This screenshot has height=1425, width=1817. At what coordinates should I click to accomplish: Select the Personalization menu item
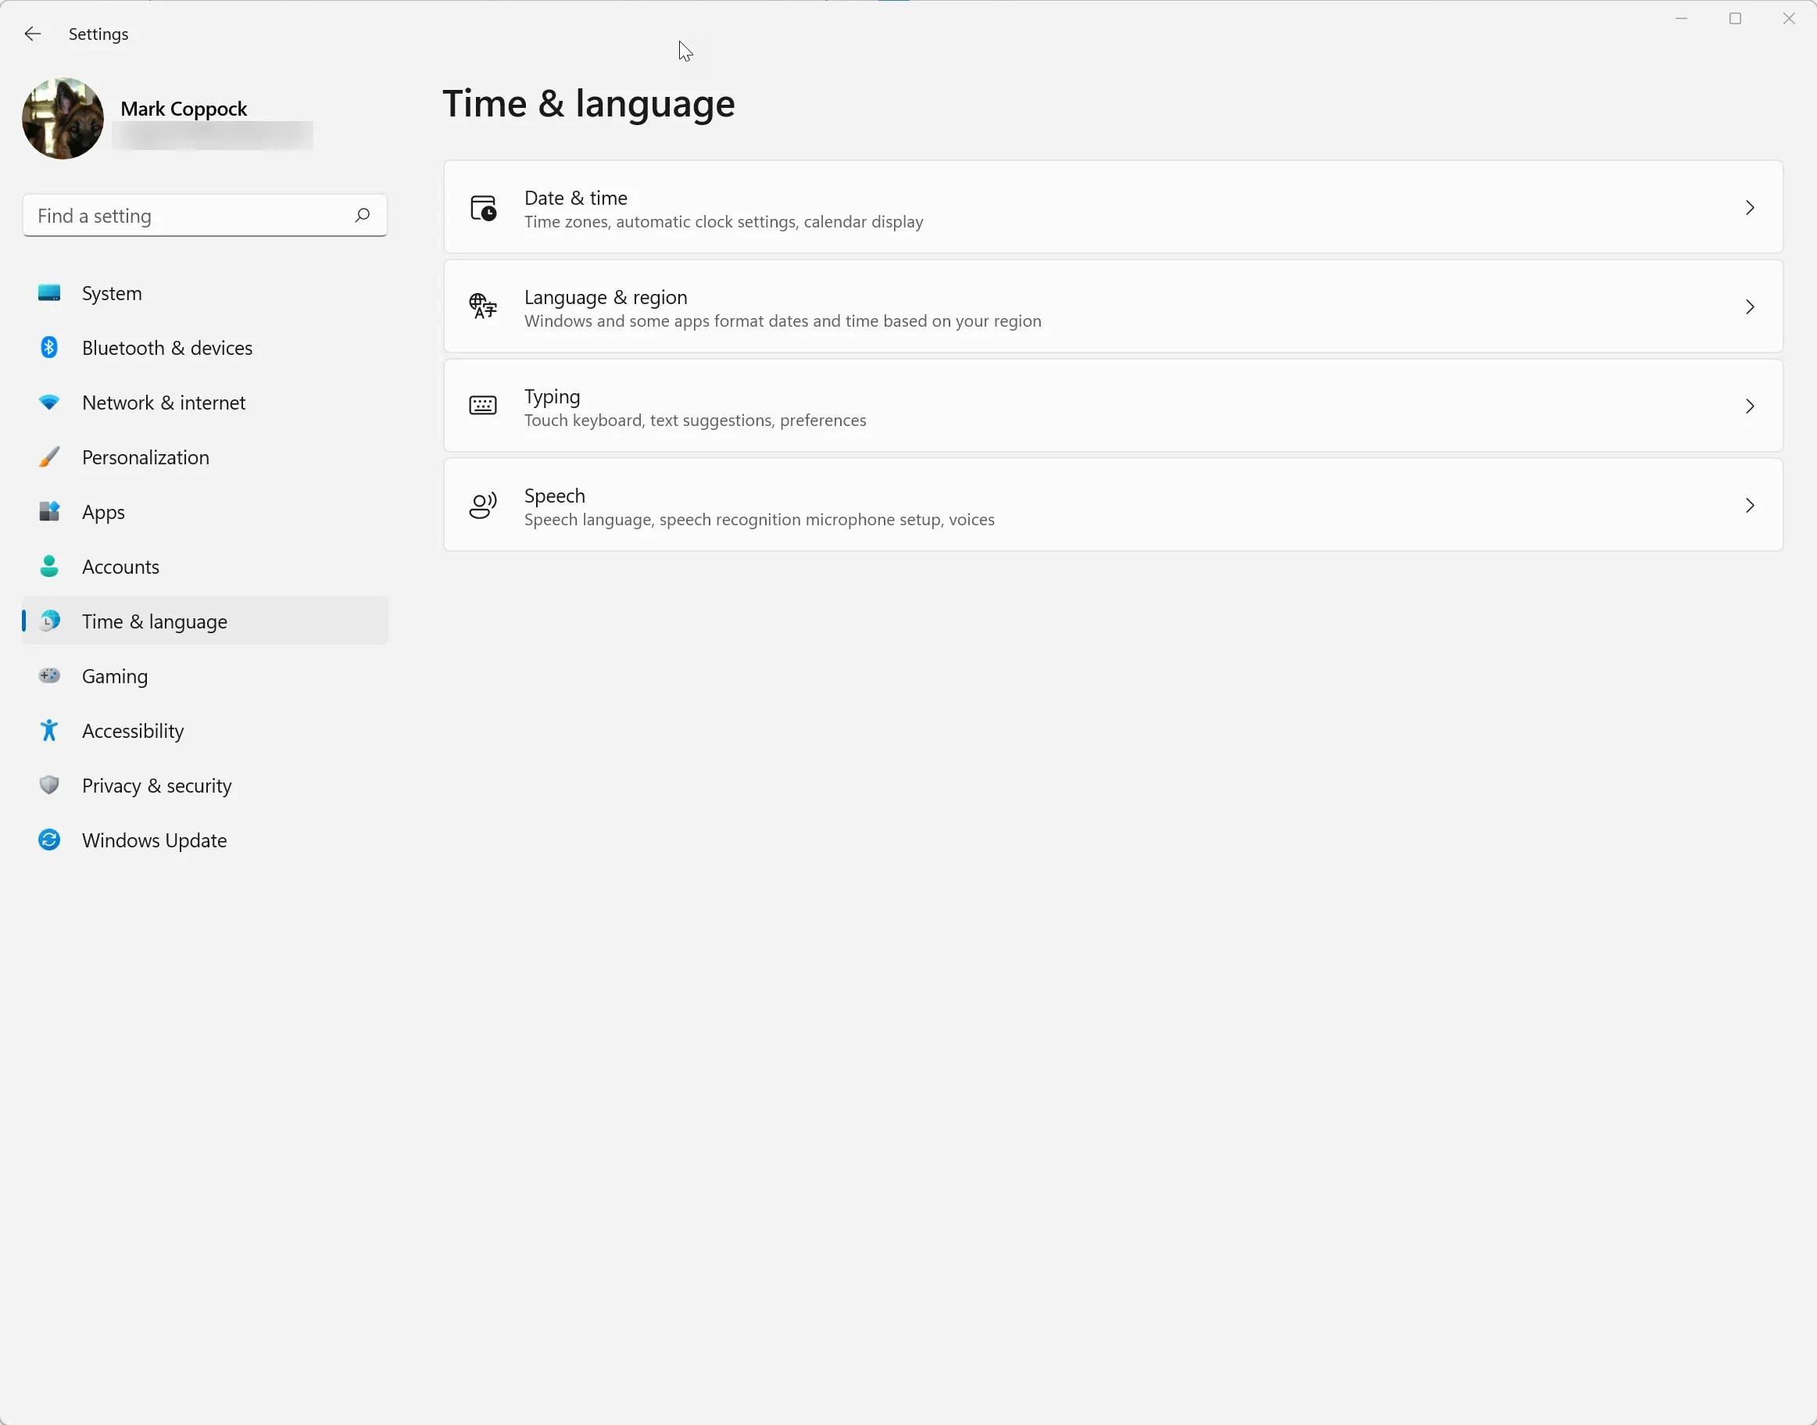click(145, 457)
